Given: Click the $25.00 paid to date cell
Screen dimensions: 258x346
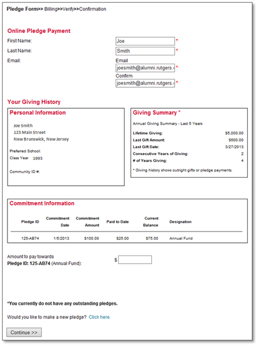Looking at the screenshot, I should [x=123, y=238].
